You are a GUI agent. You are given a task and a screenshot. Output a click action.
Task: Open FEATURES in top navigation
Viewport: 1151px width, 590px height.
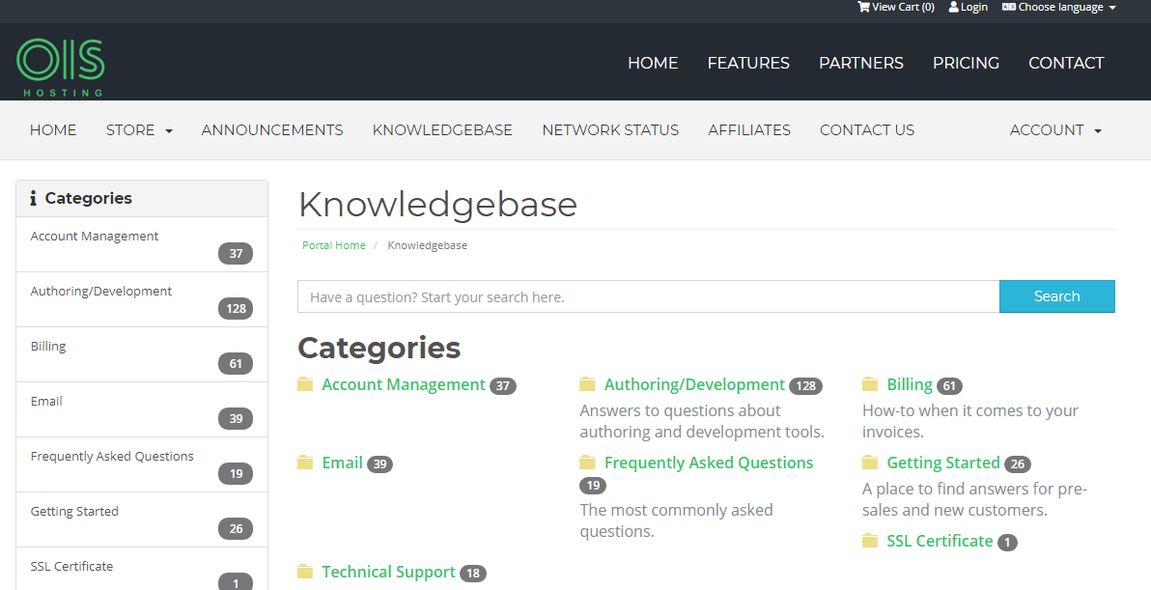[x=748, y=63]
